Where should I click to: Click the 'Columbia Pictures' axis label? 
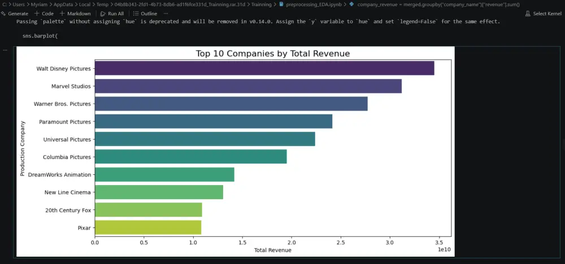[x=67, y=157]
